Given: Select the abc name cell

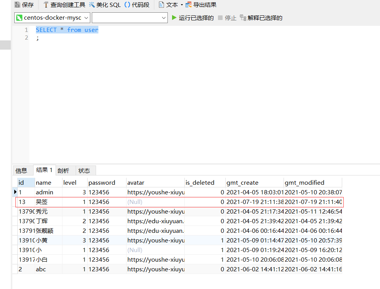Looking at the screenshot, I should [x=49, y=269].
